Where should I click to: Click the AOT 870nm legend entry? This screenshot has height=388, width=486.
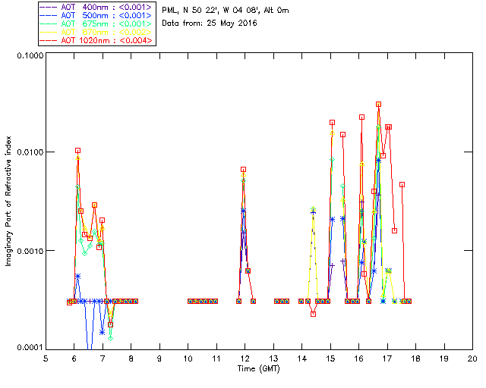97,32
